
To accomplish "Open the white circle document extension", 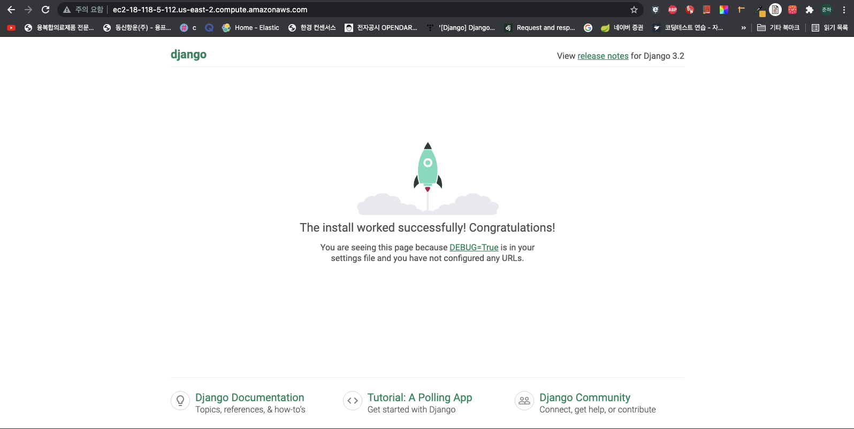I will click(775, 10).
